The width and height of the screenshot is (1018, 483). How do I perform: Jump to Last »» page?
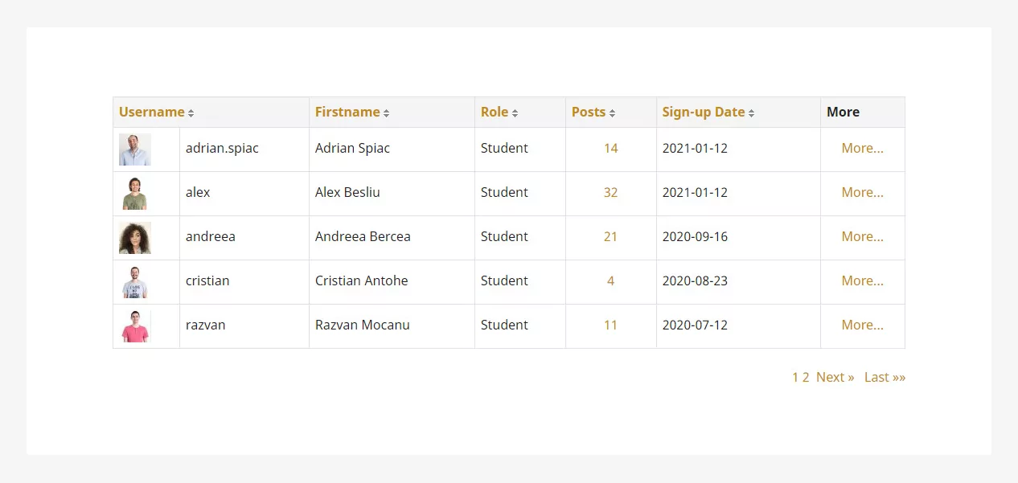pos(885,377)
